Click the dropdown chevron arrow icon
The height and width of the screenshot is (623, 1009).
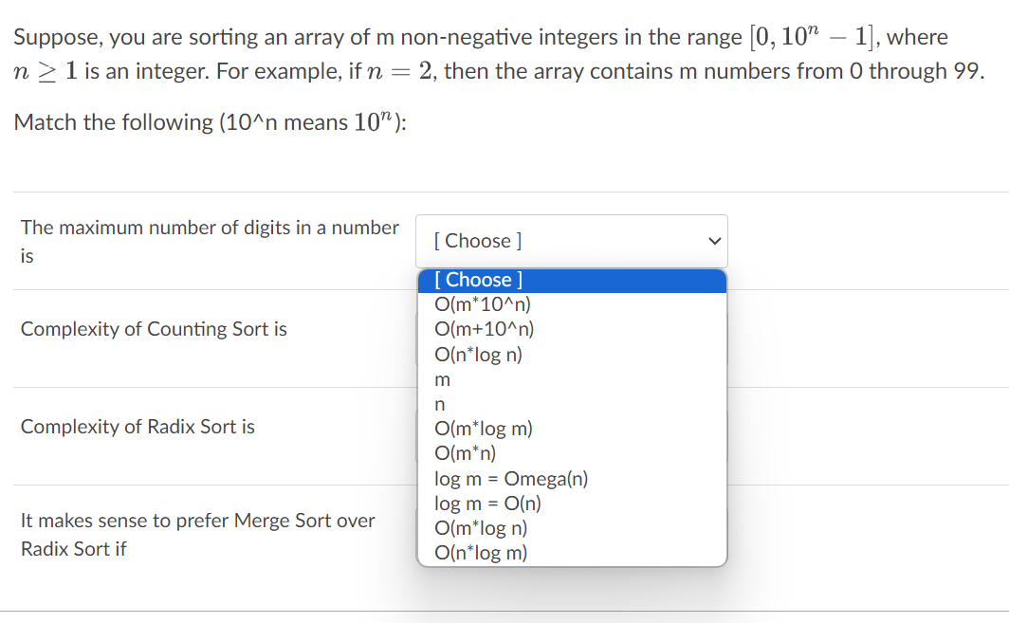click(x=714, y=241)
